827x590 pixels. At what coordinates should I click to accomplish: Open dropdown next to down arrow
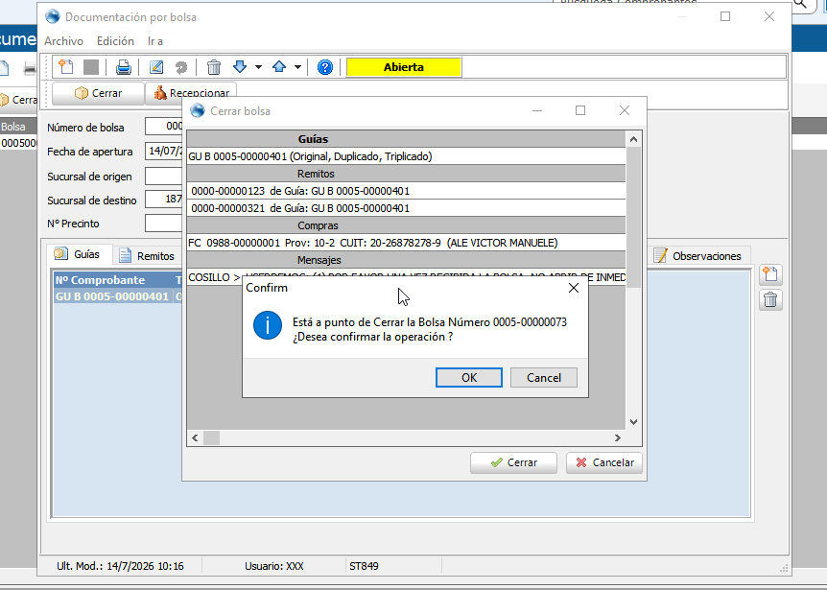(x=258, y=67)
